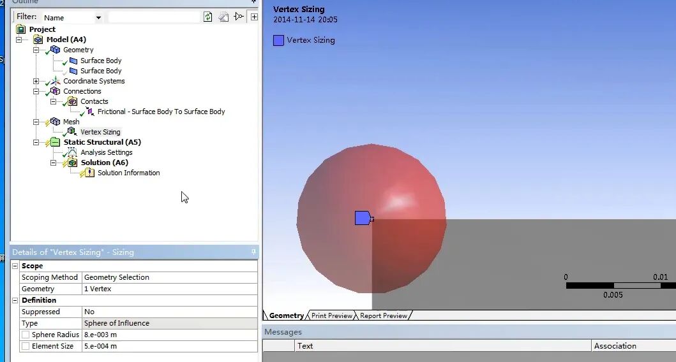Click the Scoping Method value Geometry Selection
676x362 pixels.
click(169, 277)
